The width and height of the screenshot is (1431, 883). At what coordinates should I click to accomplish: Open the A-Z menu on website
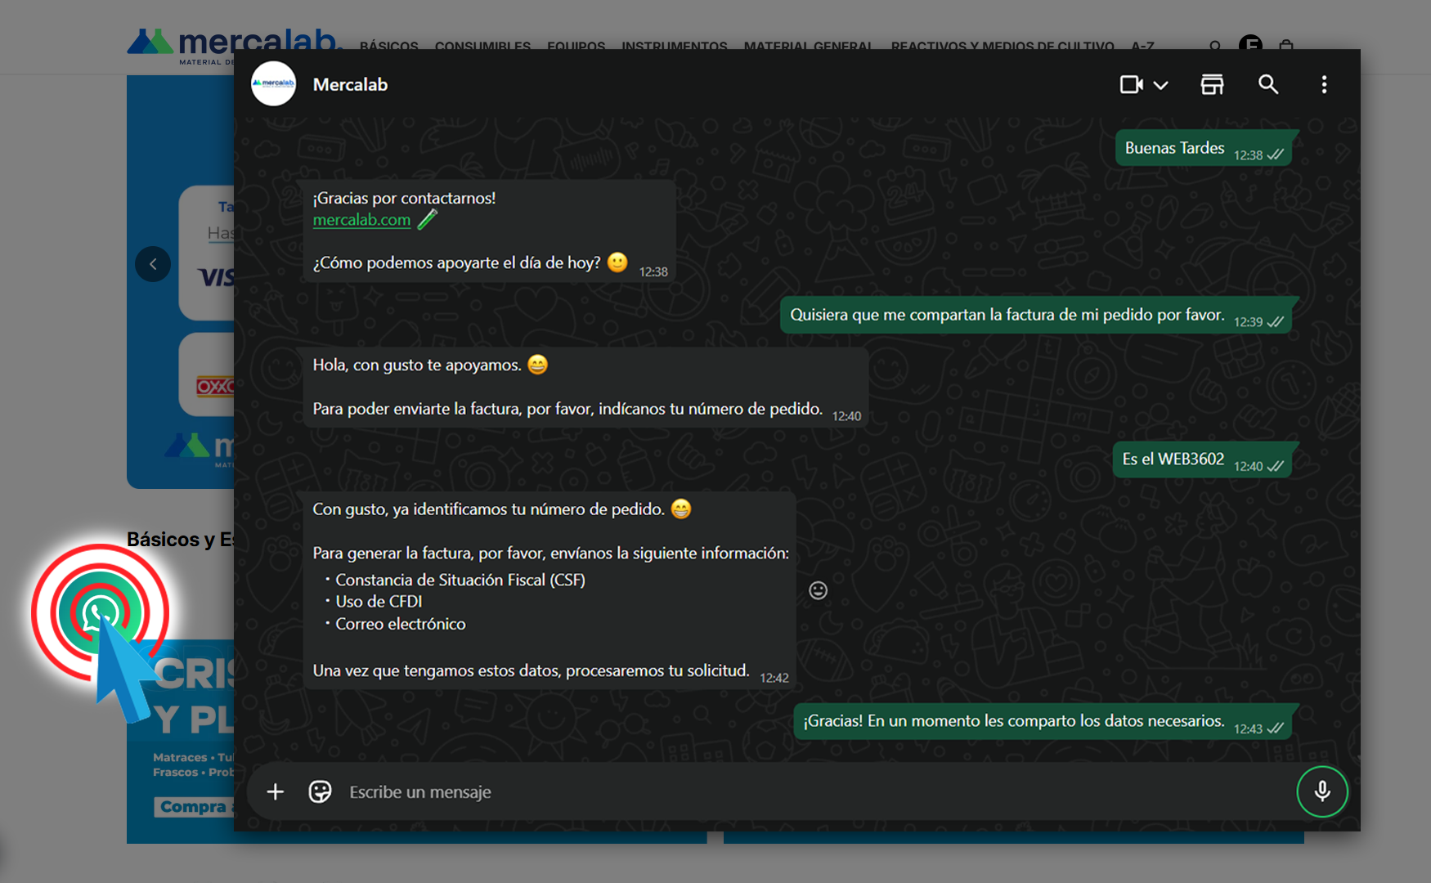pyautogui.click(x=1142, y=47)
